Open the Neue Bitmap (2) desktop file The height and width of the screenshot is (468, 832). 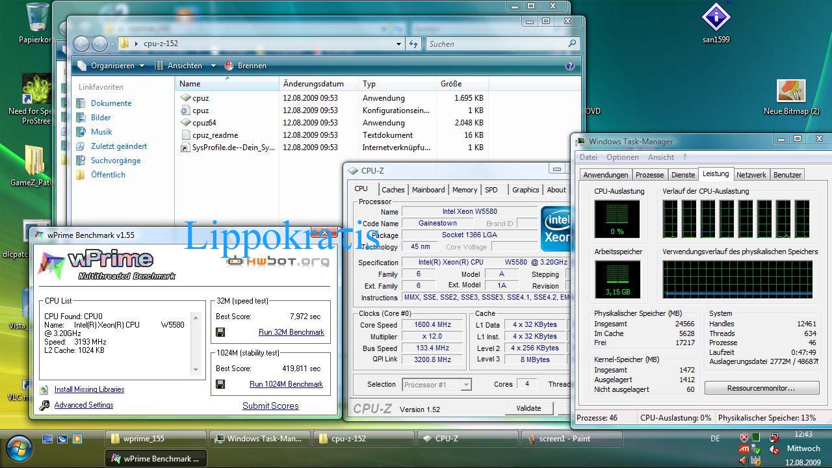(791, 92)
